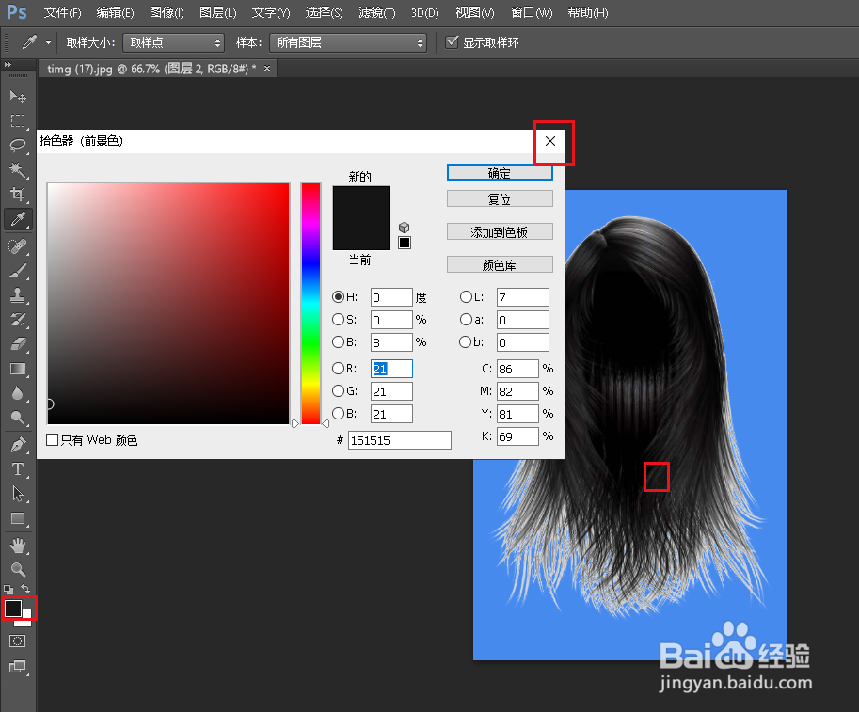The height and width of the screenshot is (712, 859).
Task: Select the Rectangle shape tool
Action: coord(18,518)
